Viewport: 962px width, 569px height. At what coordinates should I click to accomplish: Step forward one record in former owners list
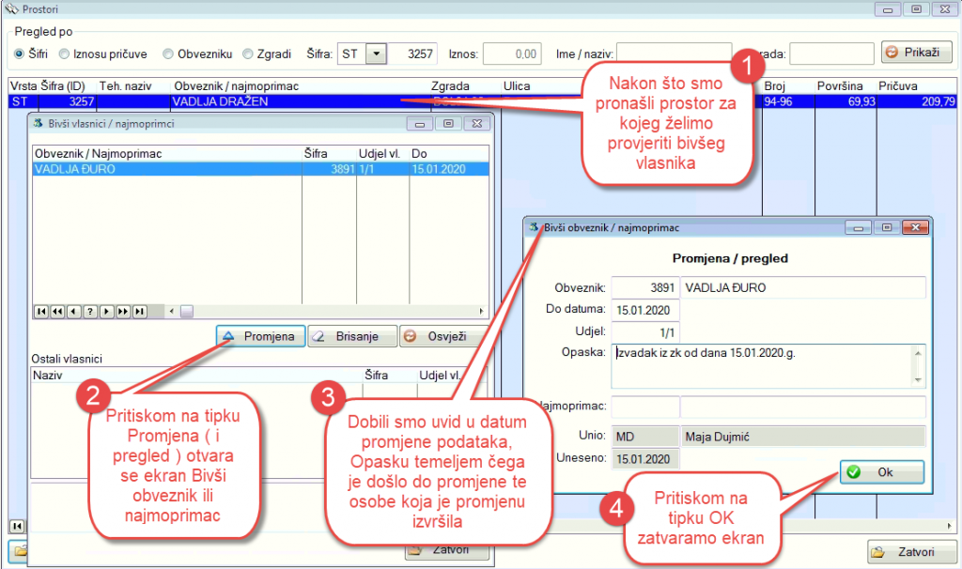pos(107,312)
